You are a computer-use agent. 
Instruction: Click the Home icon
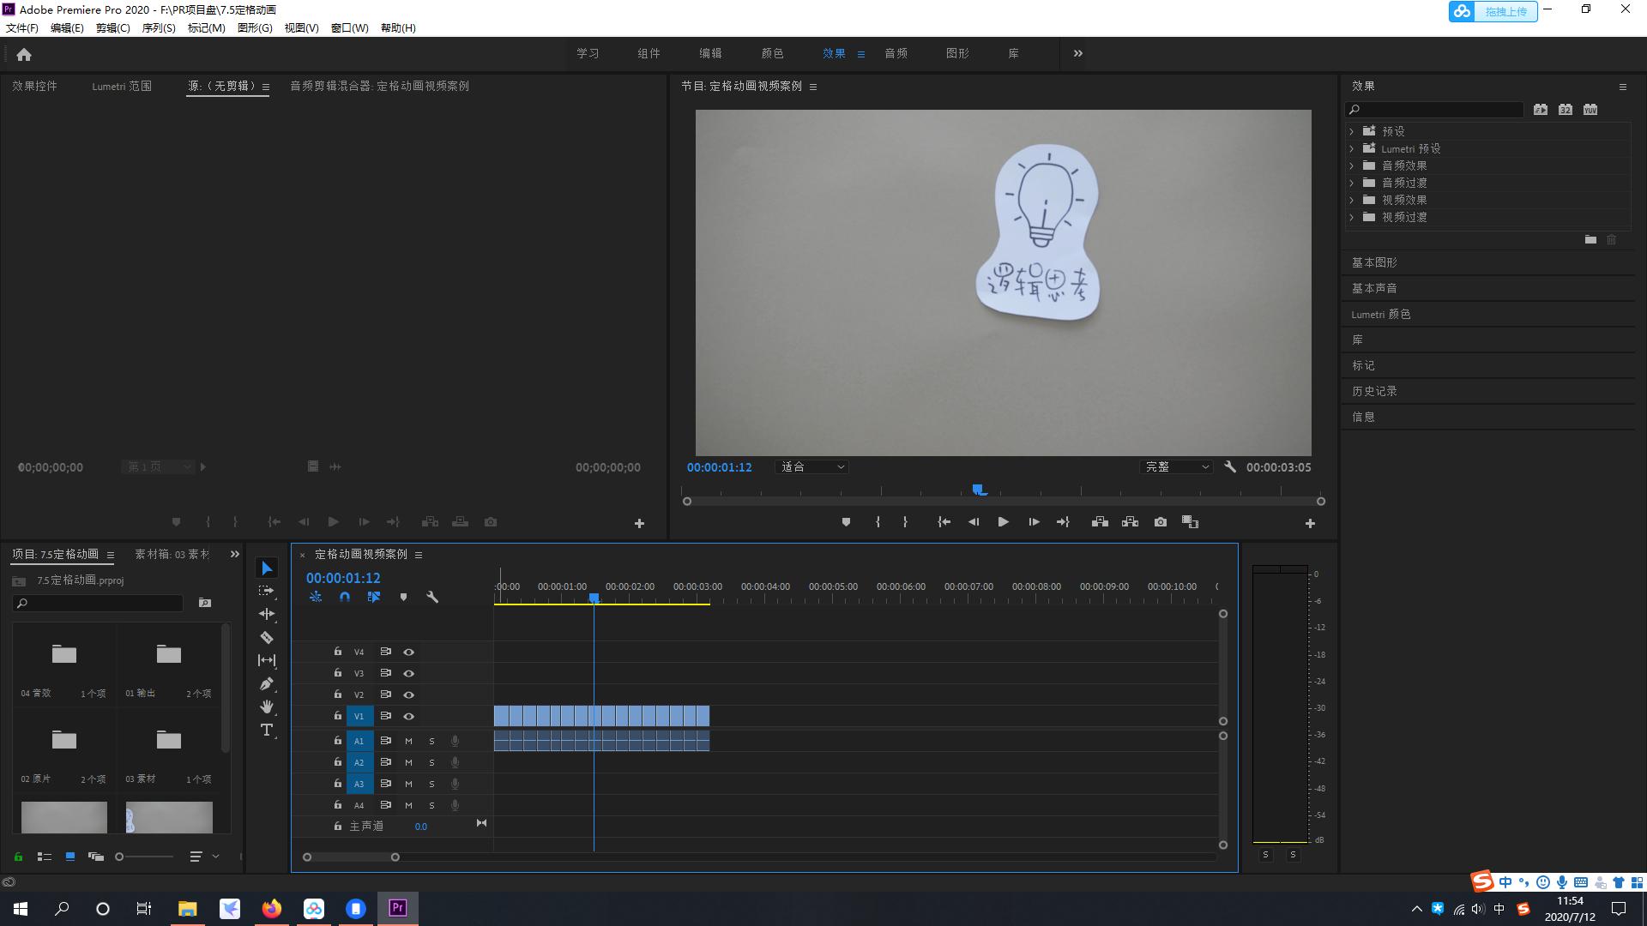pos(24,54)
